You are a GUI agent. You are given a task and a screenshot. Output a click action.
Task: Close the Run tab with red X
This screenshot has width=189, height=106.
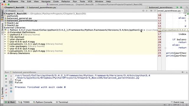[x=6, y=93]
